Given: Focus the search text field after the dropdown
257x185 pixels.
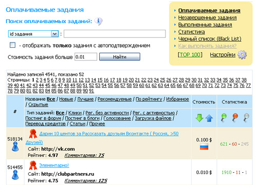Looking at the screenshot, I should coord(115,34).
